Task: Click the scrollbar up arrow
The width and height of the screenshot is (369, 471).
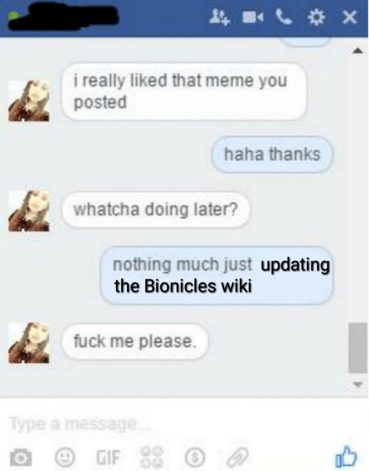Action: (x=357, y=51)
